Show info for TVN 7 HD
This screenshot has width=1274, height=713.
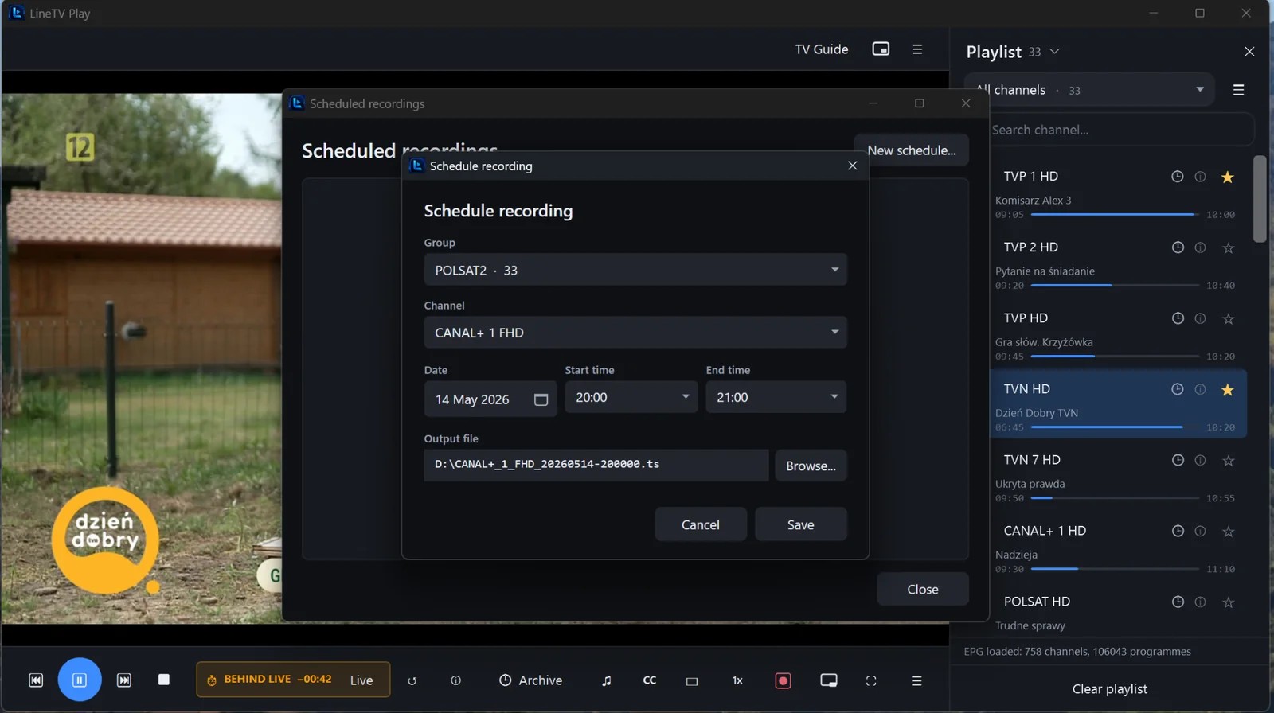coord(1200,460)
